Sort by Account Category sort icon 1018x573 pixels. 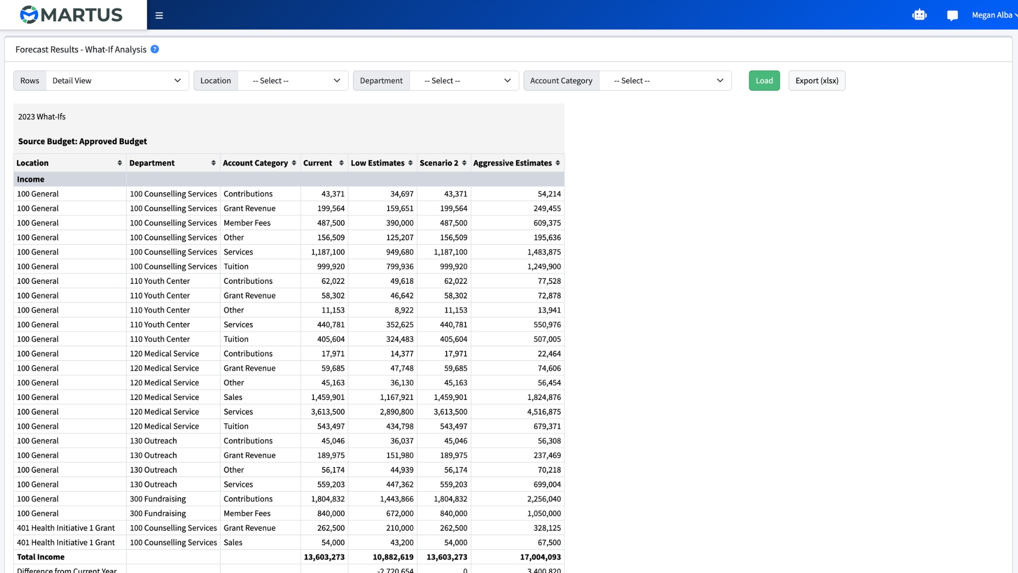coord(294,163)
